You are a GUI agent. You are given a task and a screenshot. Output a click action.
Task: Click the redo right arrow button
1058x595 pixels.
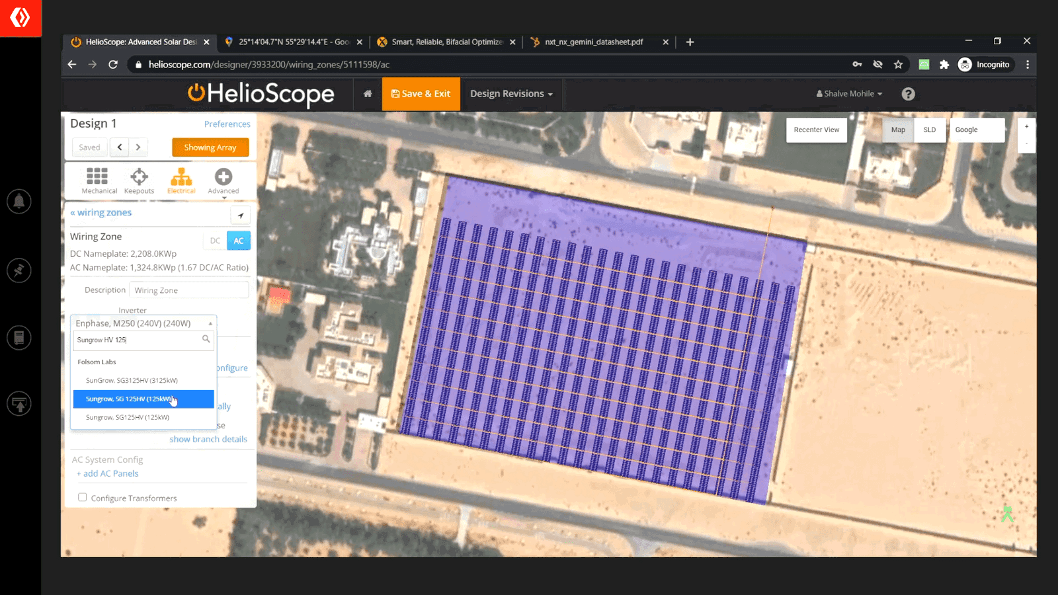pos(138,147)
